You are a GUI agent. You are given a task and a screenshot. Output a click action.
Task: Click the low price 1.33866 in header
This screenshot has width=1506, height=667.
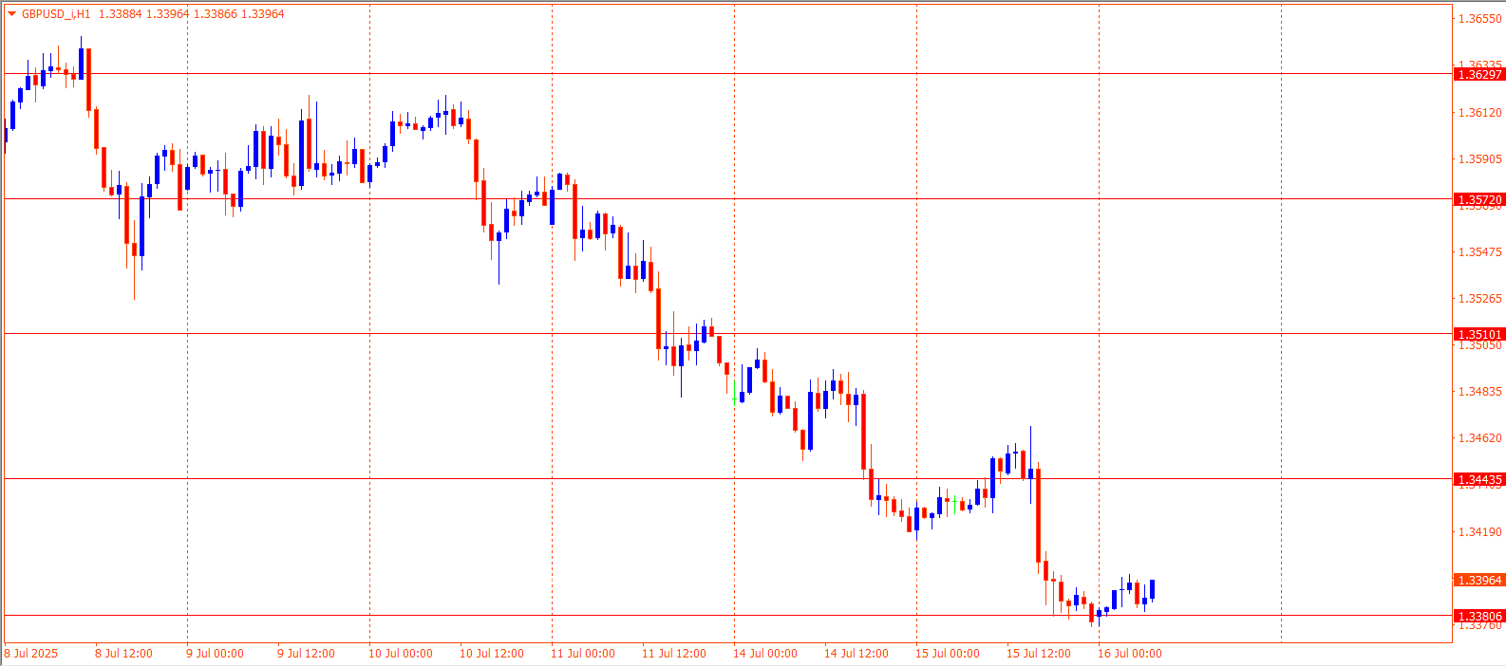216,14
